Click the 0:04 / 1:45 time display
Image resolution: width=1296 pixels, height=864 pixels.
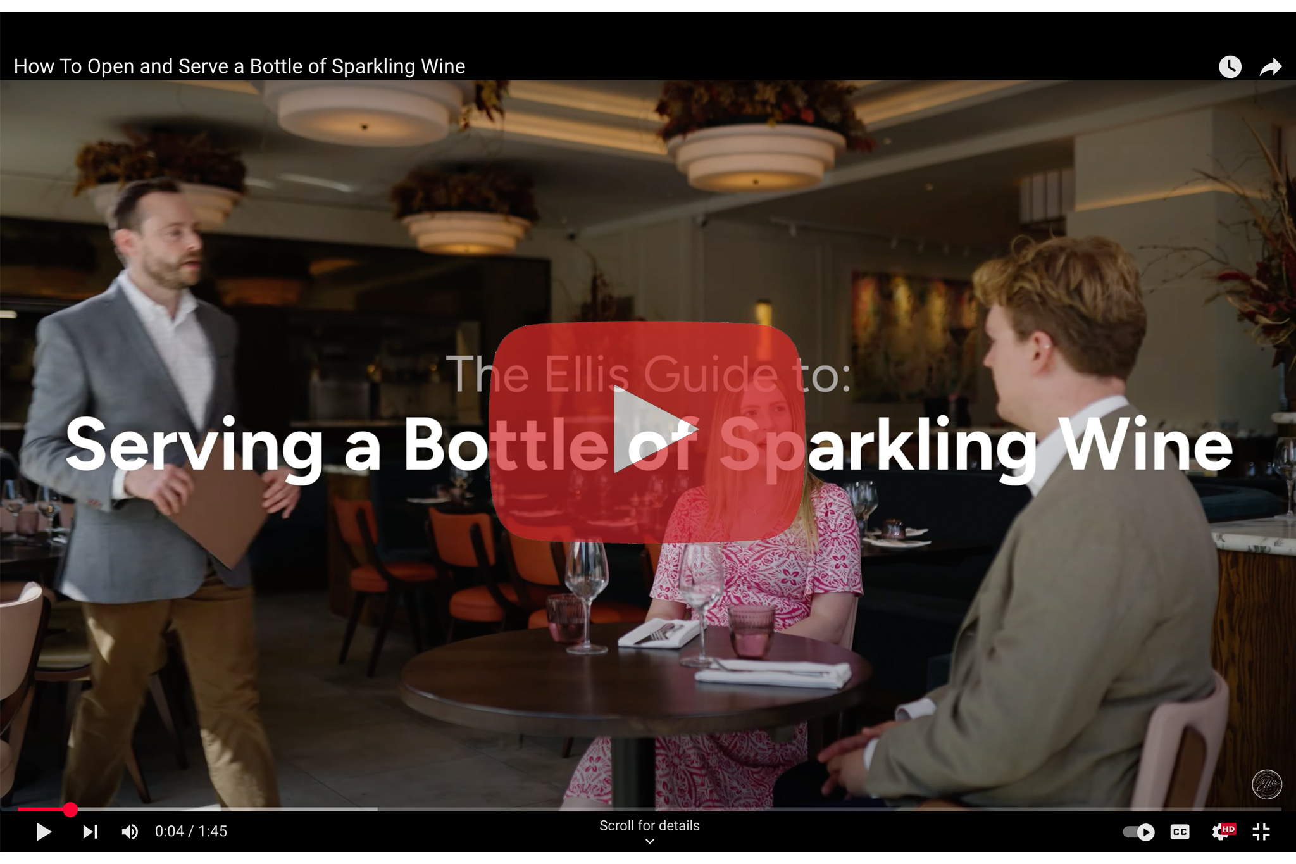[190, 832]
